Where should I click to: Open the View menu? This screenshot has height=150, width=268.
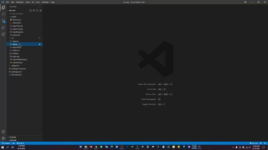[28, 2]
